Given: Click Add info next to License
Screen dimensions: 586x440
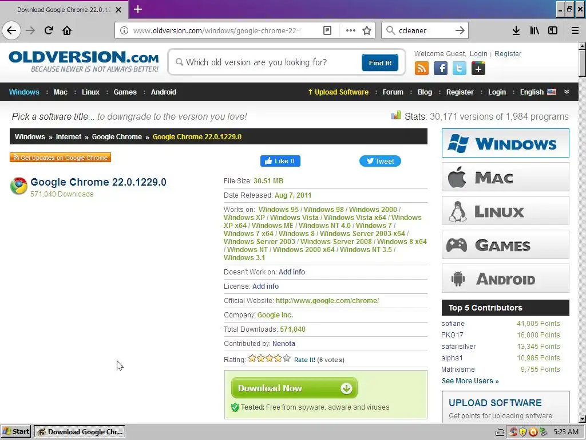Looking at the screenshot, I should point(266,286).
